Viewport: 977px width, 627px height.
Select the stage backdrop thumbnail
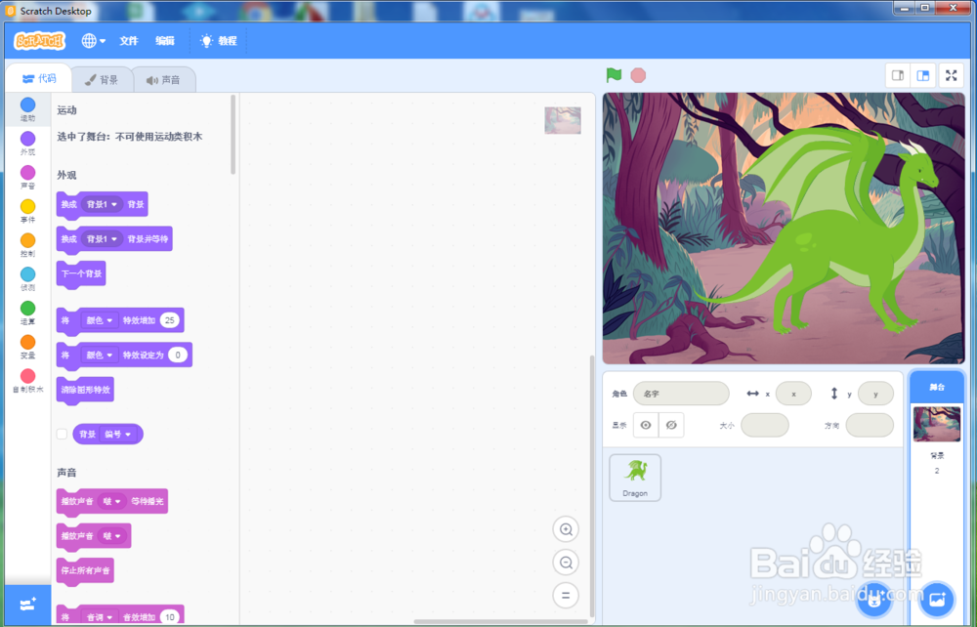[x=937, y=424]
